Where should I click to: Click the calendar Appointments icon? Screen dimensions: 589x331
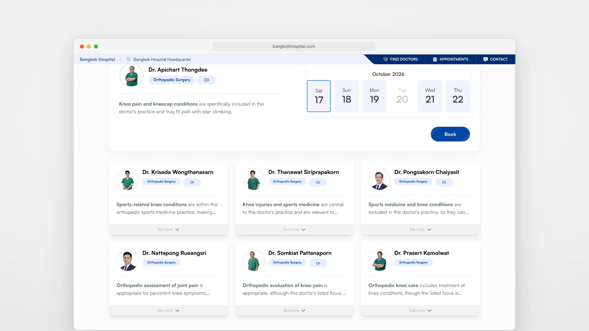(x=435, y=59)
